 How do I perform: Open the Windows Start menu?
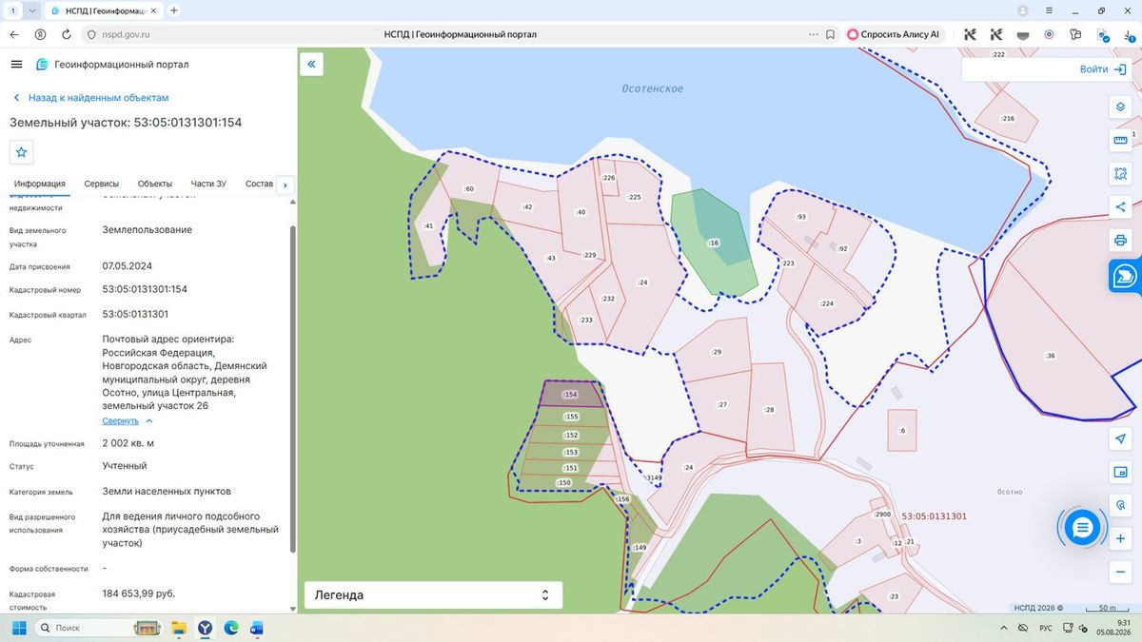(x=17, y=628)
